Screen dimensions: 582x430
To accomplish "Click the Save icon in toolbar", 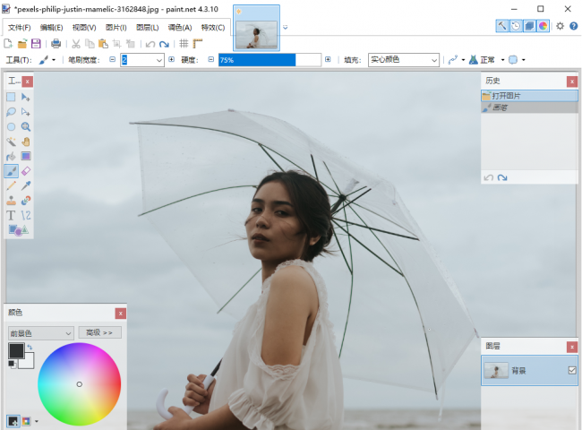I will pyautogui.click(x=36, y=44).
